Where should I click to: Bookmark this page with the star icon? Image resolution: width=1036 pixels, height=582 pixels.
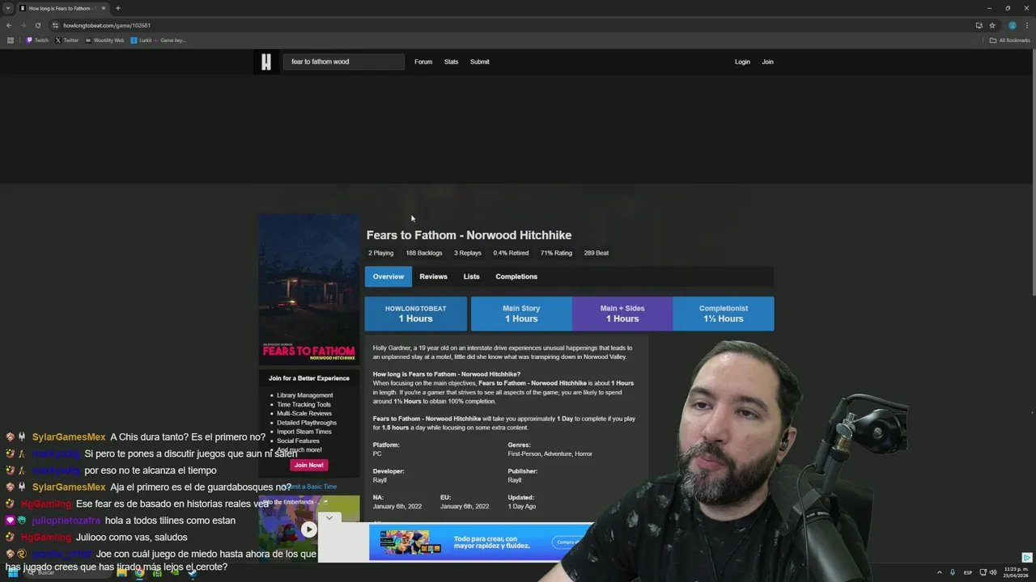coord(992,25)
